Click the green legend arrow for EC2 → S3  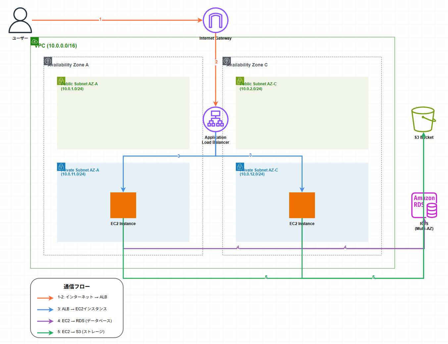(45, 333)
